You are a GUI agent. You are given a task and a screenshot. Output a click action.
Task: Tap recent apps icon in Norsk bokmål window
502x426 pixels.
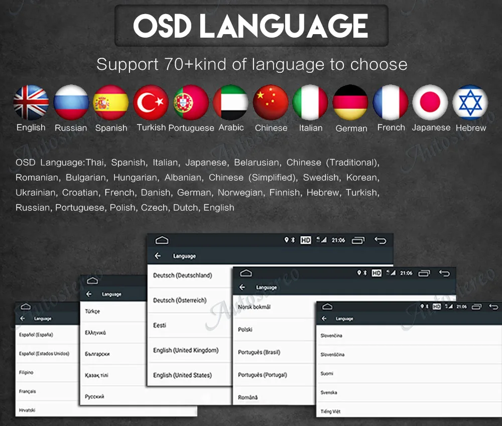[424, 273]
